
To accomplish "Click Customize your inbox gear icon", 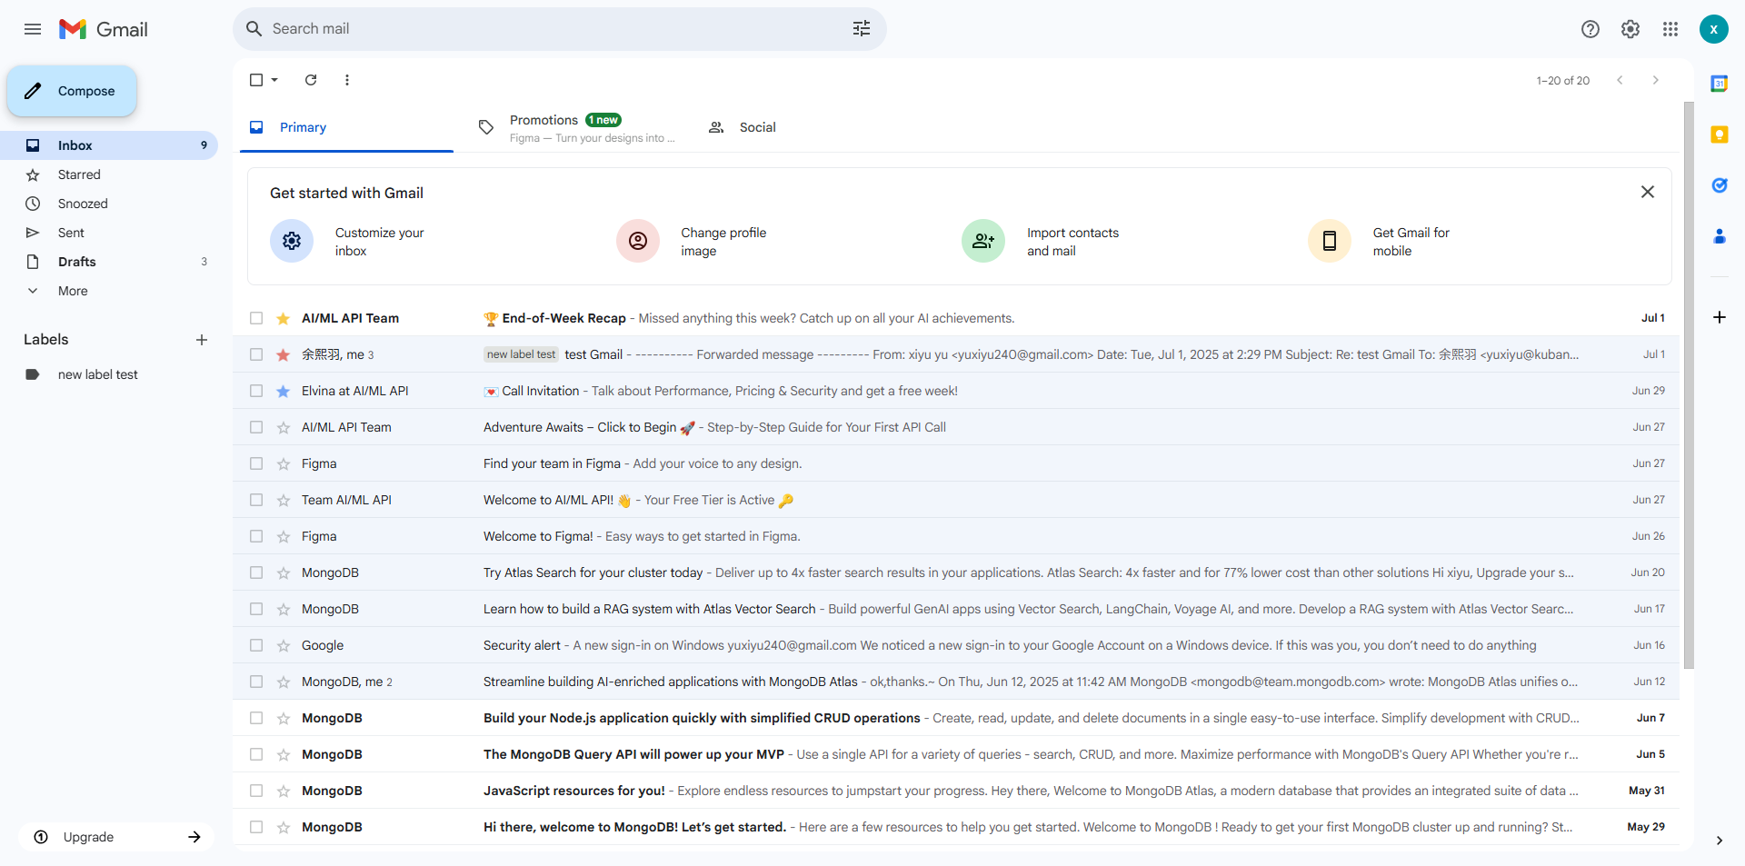I will (292, 241).
